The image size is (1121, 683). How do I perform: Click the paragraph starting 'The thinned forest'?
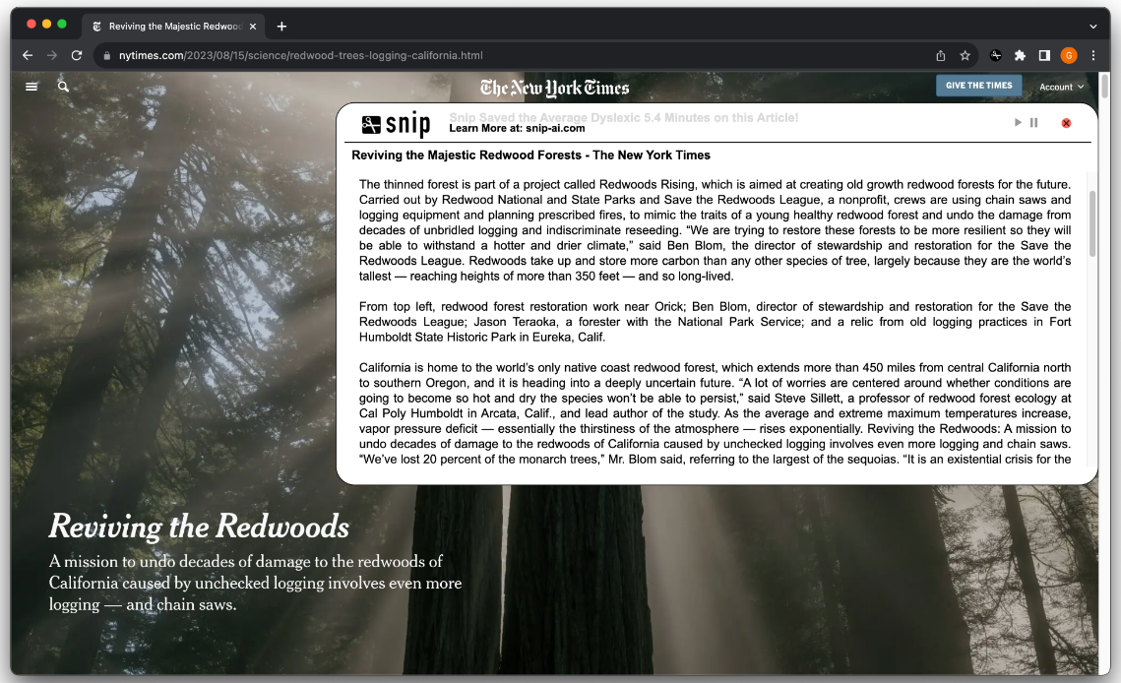pyautogui.click(x=715, y=230)
